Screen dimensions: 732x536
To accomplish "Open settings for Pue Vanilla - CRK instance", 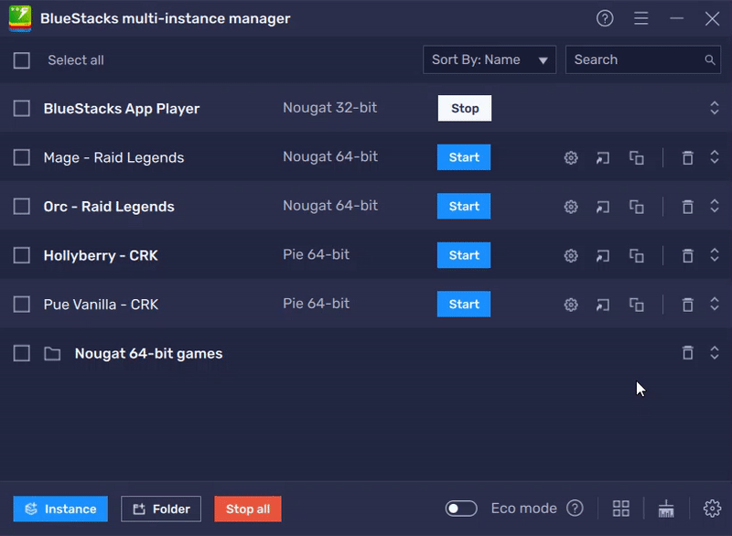I will point(570,305).
